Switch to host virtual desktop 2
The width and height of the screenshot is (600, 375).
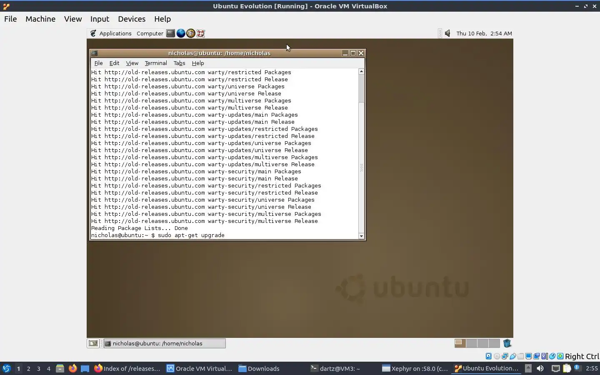tap(28, 368)
